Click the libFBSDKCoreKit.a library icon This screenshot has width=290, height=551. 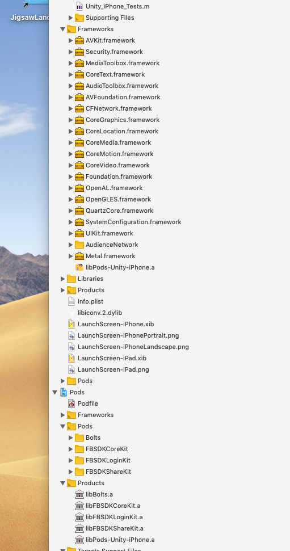[x=79, y=506]
